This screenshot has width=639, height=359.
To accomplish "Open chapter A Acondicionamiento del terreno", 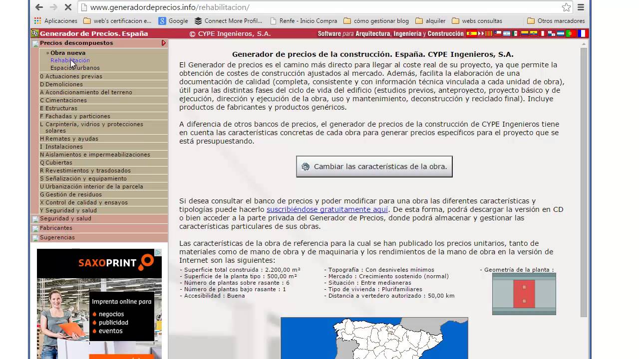I will pos(103,92).
